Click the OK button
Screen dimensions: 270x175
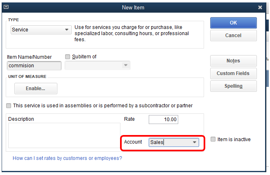tap(233, 23)
